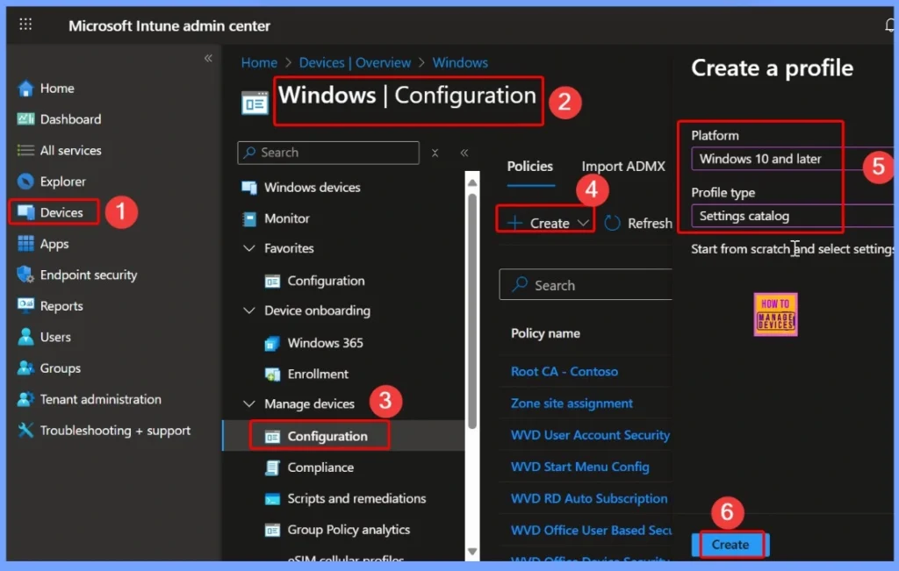This screenshot has width=899, height=571.
Task: Click the All services list icon
Action: 25,150
